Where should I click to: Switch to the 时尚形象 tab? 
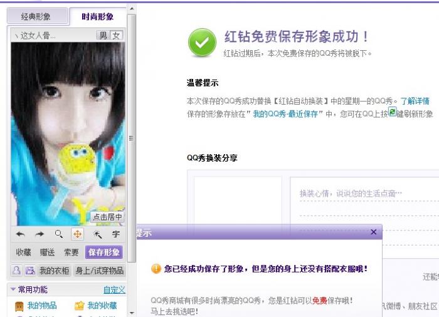pos(98,16)
